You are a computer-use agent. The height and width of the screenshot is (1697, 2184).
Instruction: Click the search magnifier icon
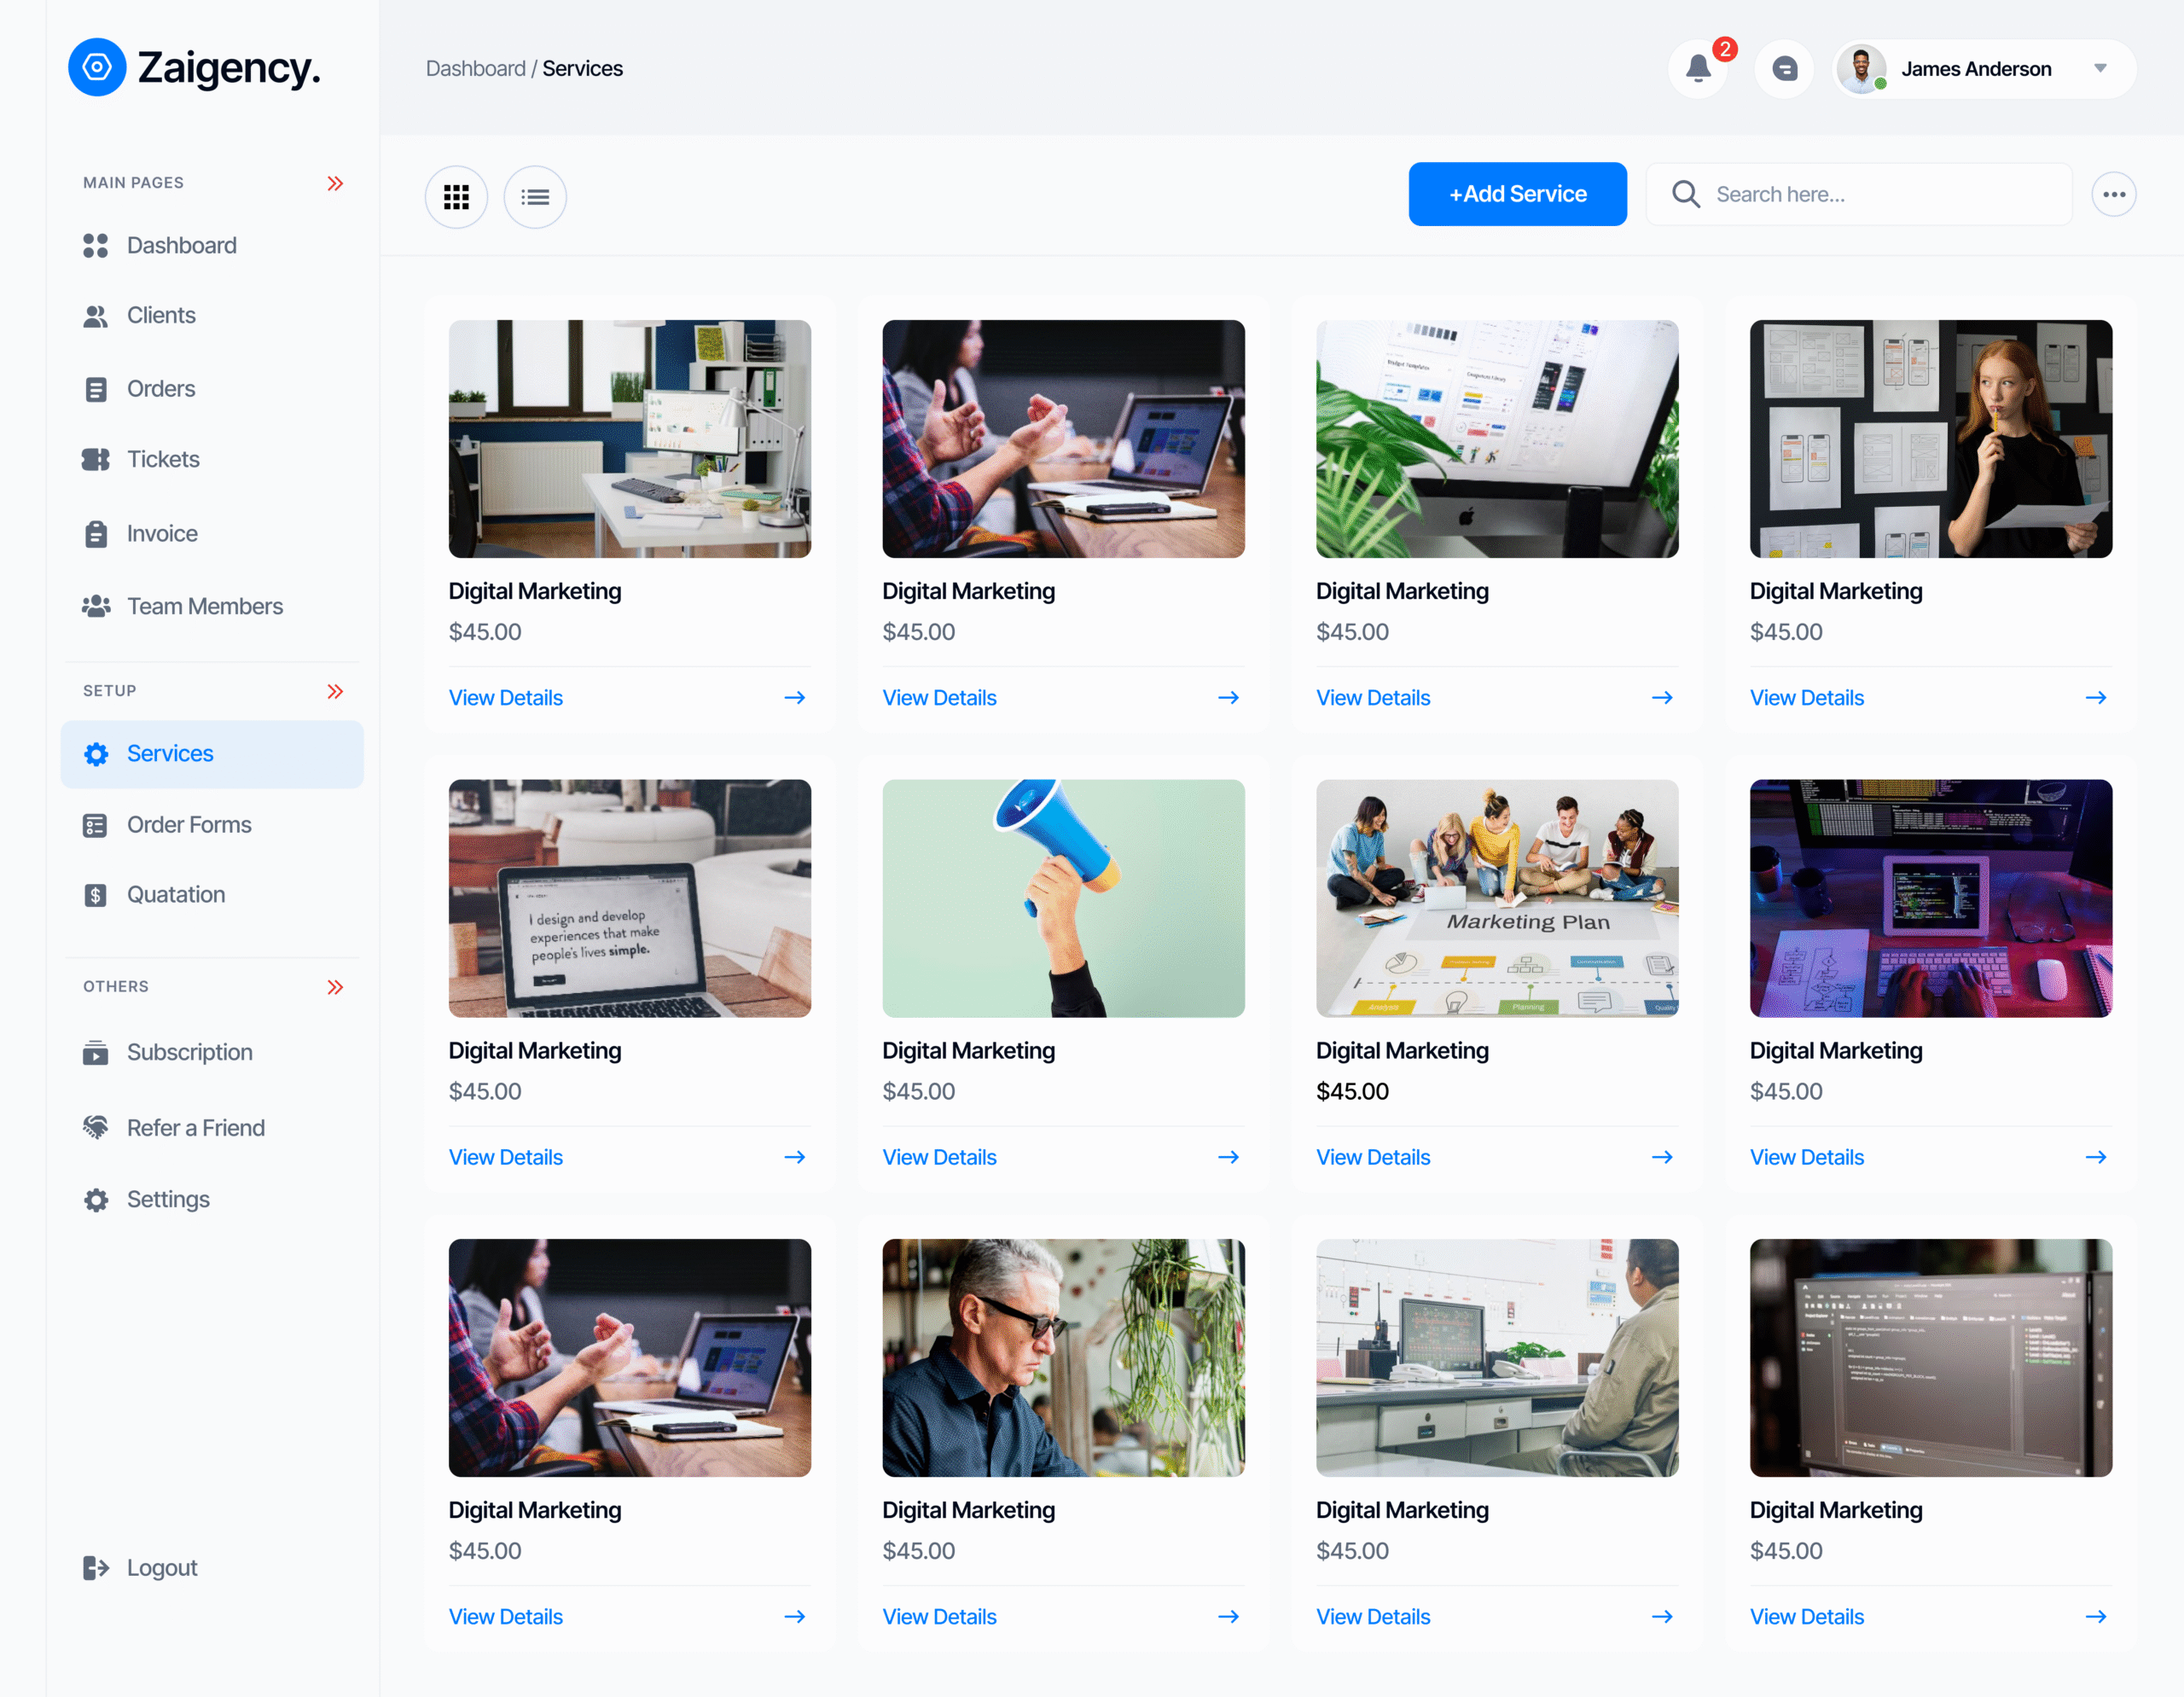[x=1686, y=194]
